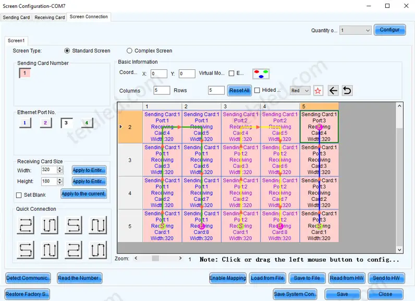Click the undo curved arrow icon
The height and width of the screenshot is (301, 415).
coord(347,91)
